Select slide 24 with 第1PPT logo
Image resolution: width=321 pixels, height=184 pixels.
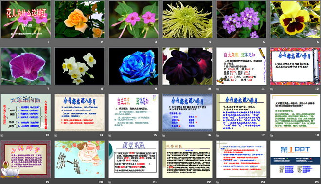(295, 159)
